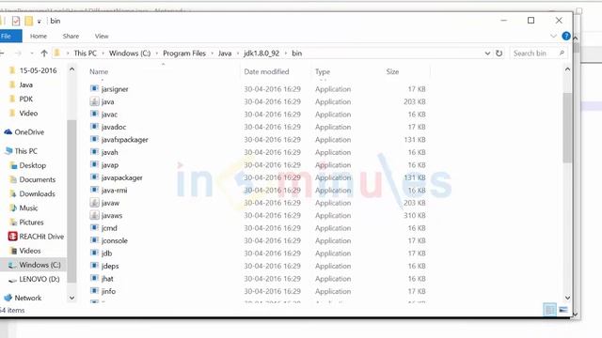The image size is (602, 338).
Task: Select the javafxpackager file icon
Action: tap(94, 139)
